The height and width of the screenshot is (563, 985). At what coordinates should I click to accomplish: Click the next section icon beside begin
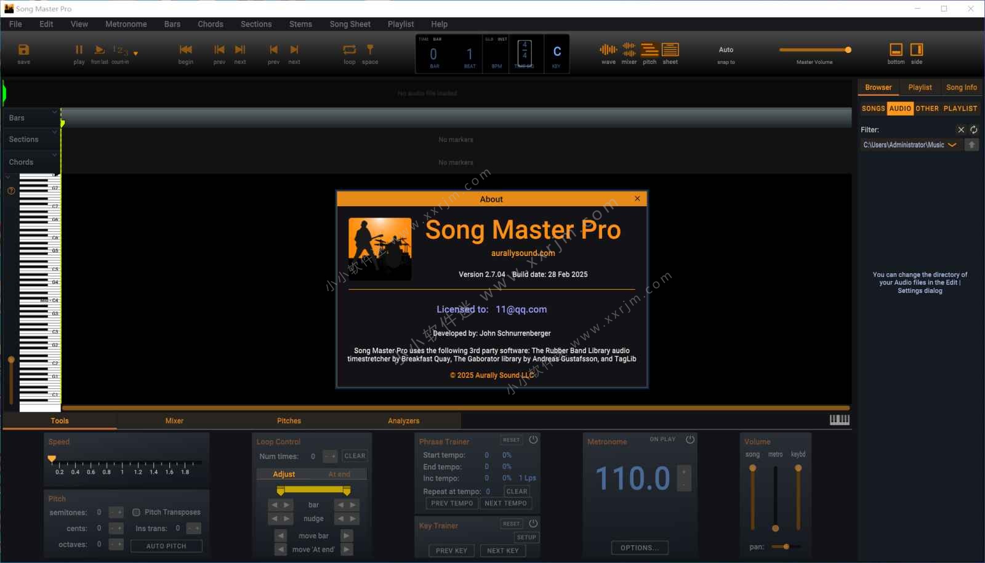pos(240,50)
